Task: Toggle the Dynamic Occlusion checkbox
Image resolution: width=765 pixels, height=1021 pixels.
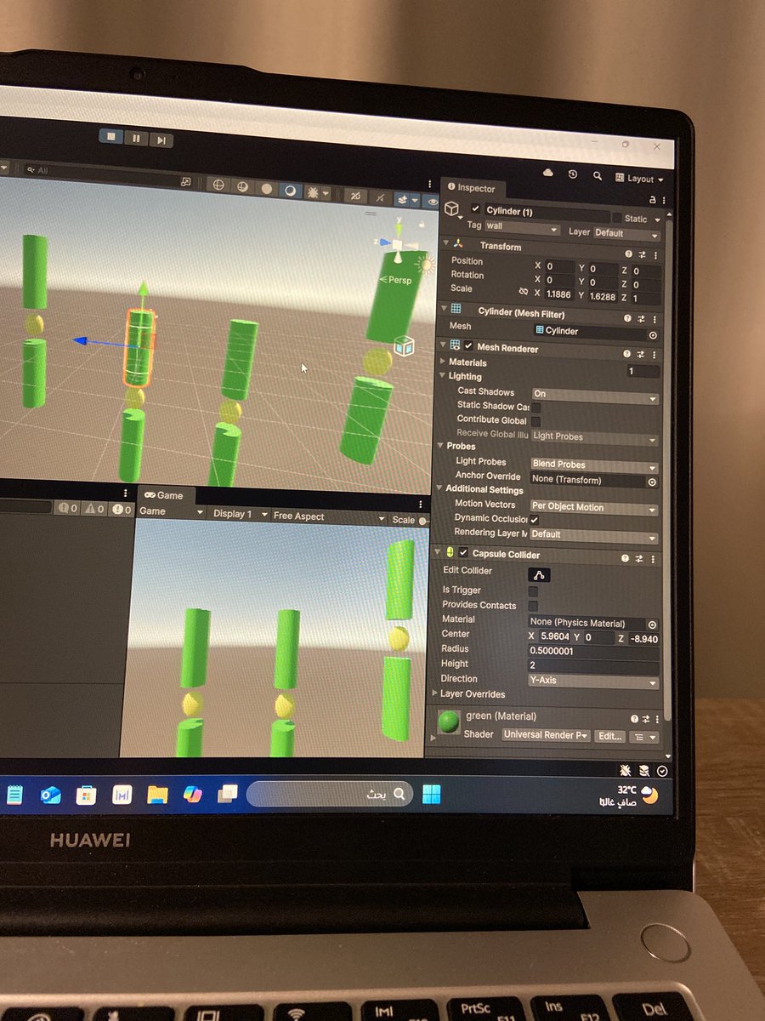Action: 534,520
